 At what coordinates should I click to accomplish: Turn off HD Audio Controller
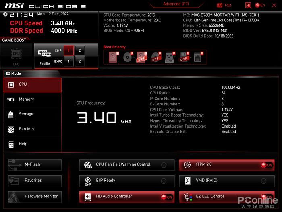tap(127, 197)
